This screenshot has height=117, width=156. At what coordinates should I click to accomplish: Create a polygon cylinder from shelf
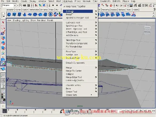[x=19, y=14]
